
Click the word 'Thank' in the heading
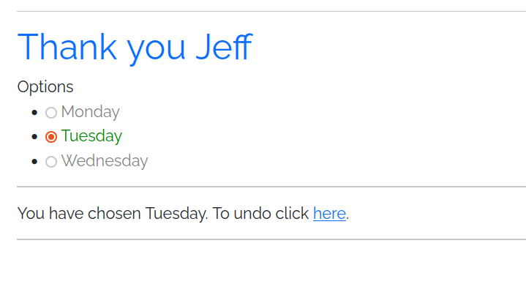tap(67, 47)
